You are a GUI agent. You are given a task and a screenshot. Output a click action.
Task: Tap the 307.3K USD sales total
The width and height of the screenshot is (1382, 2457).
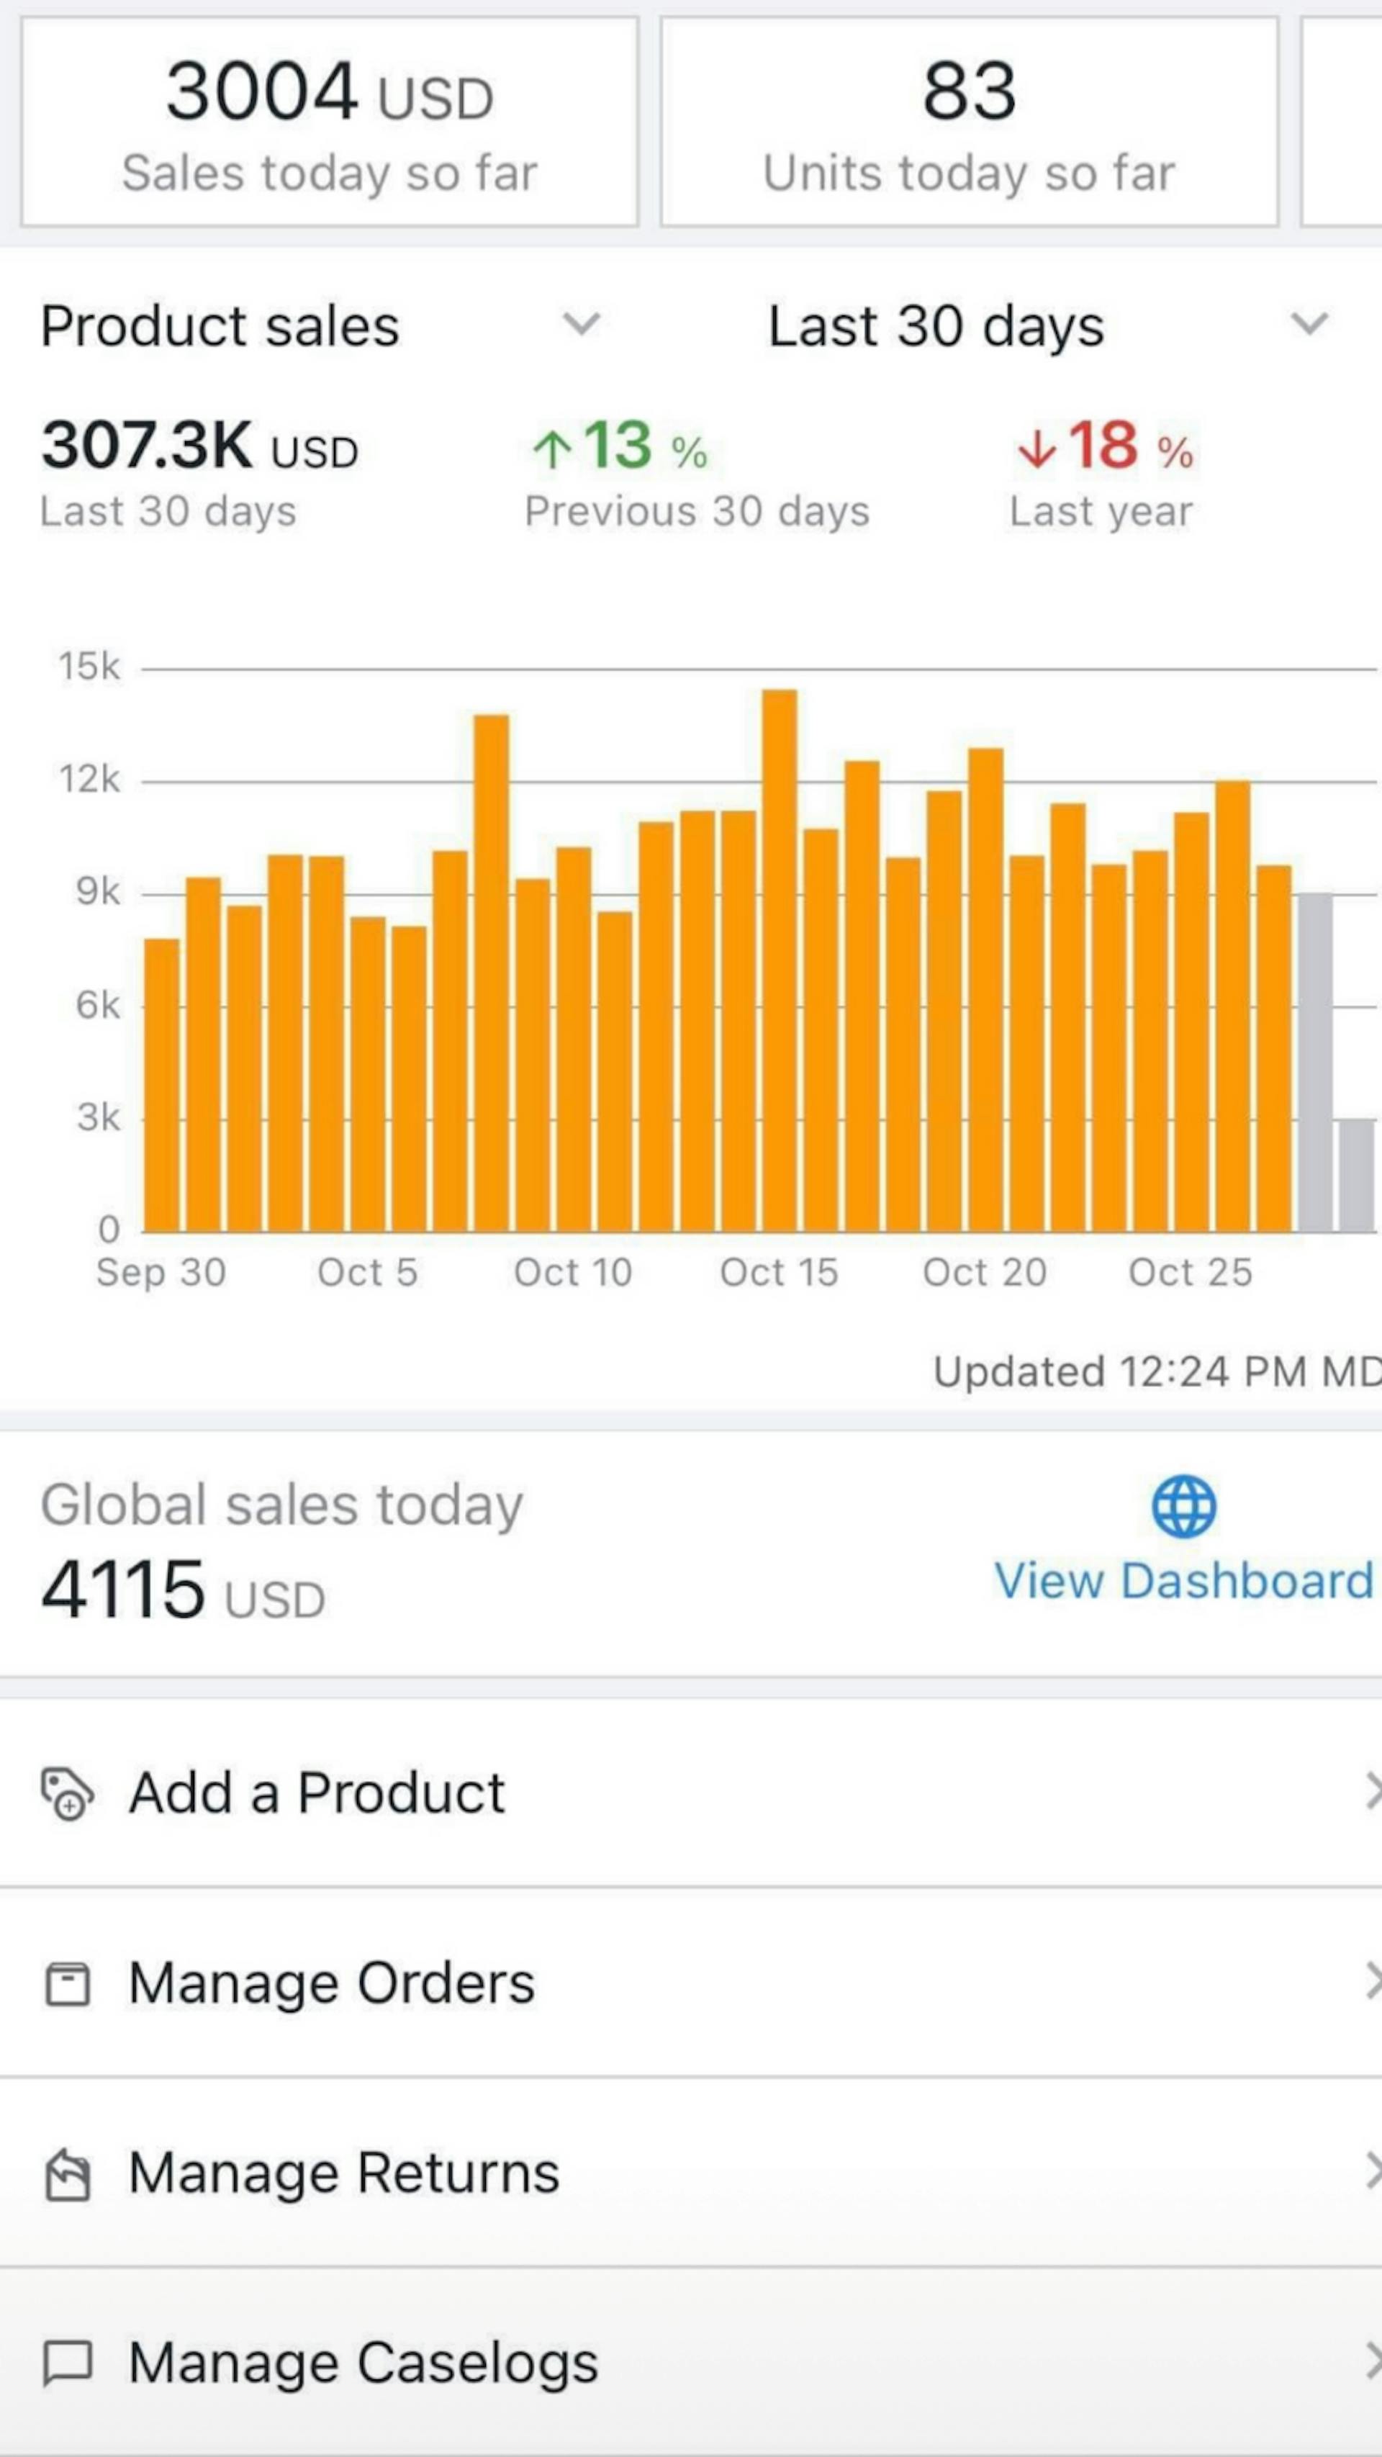click(x=199, y=446)
